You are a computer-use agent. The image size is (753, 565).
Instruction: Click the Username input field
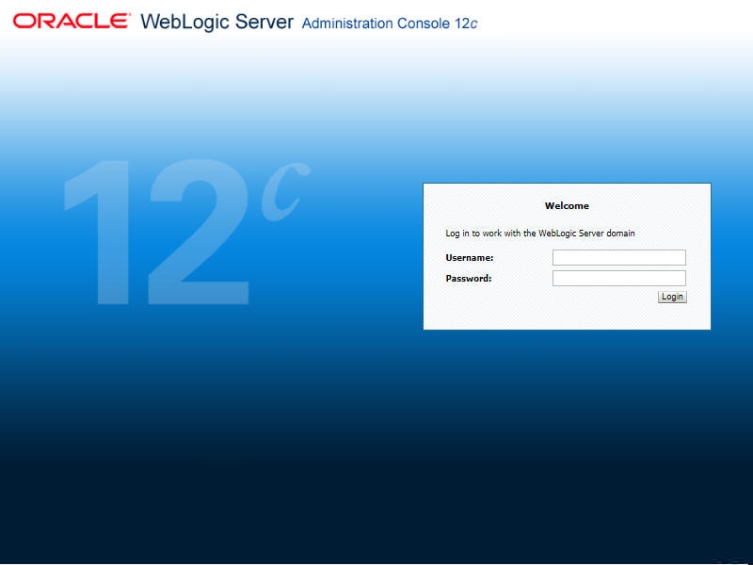pos(619,257)
